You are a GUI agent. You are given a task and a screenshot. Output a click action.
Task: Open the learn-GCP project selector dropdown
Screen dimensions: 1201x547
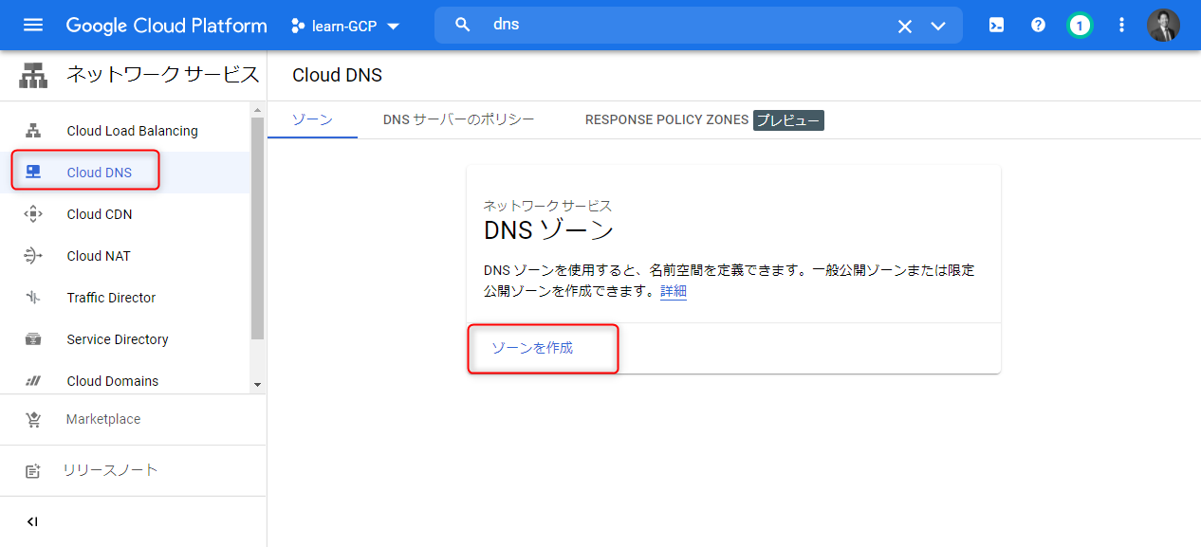[345, 26]
